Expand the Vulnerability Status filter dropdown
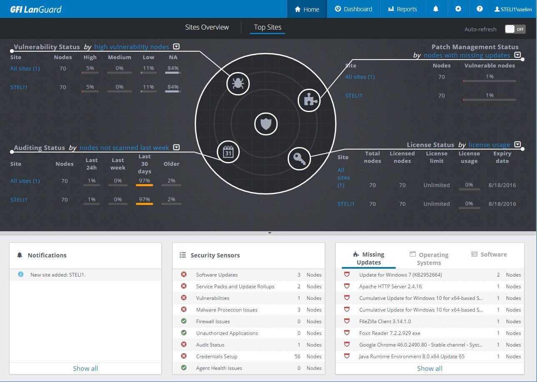Viewport: 537px width, 382px height. tap(176, 47)
